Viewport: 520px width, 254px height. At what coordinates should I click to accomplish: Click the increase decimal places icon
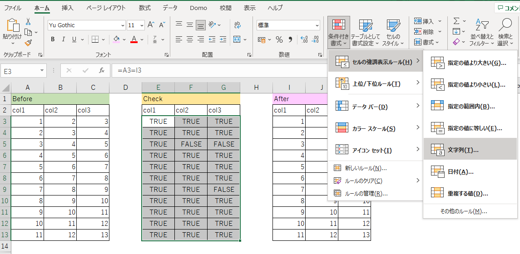coord(304,40)
